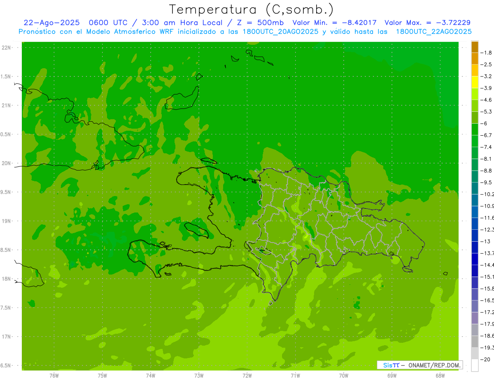Click the '68W' longitude axis label
Image resolution: width=494 pixels, height=381 pixels.
(440, 376)
